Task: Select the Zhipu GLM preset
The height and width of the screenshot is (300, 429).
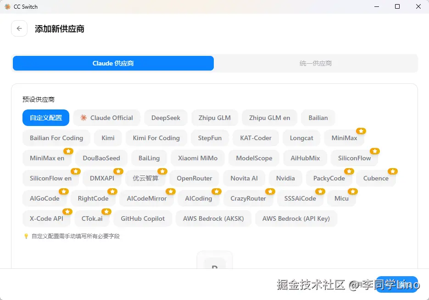Action: (215, 118)
